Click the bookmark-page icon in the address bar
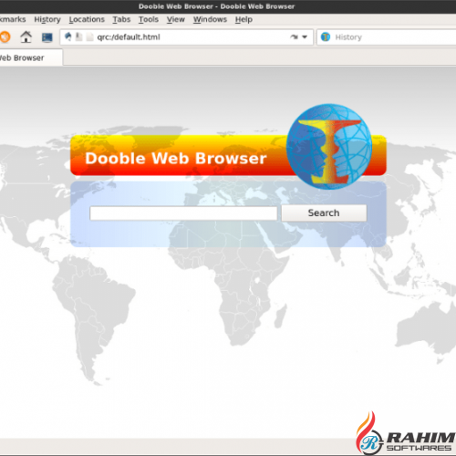The width and height of the screenshot is (456, 456). [78, 37]
